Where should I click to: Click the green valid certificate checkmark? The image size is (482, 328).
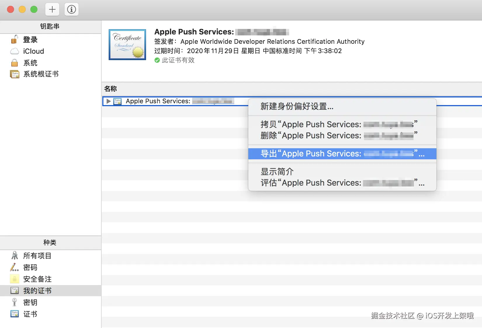pos(157,60)
